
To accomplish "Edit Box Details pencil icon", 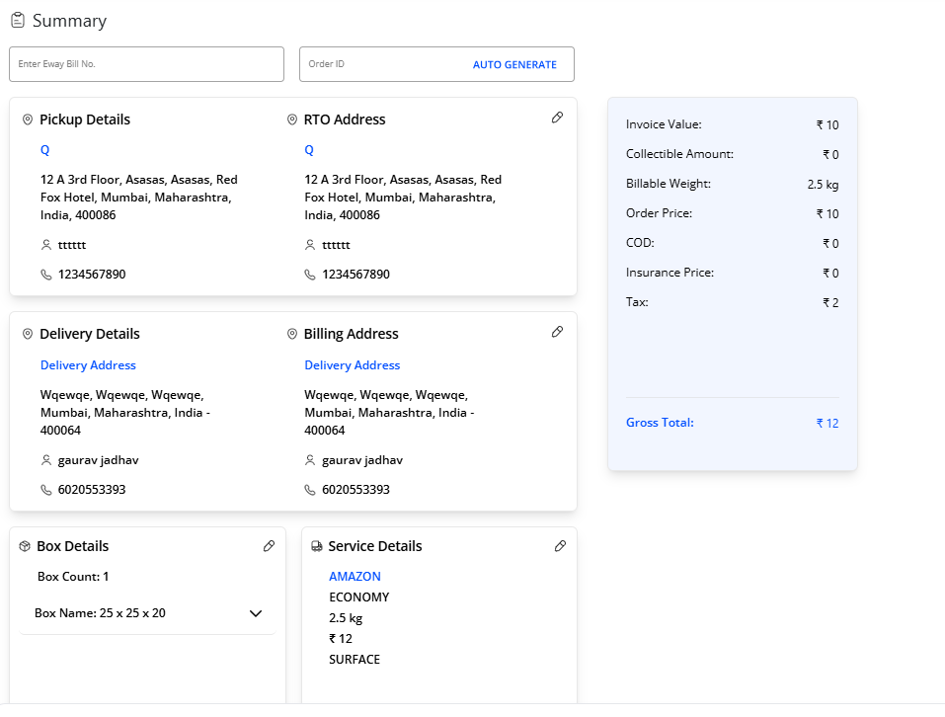I will 270,546.
